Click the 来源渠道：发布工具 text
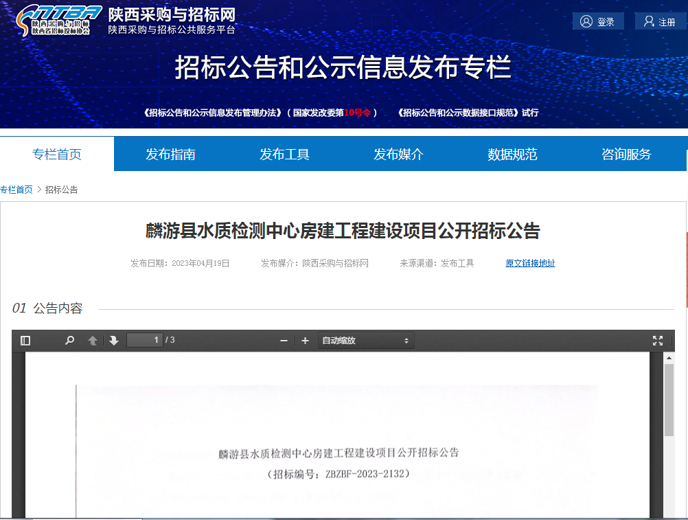Image resolution: width=688 pixels, height=520 pixels. coord(437,263)
